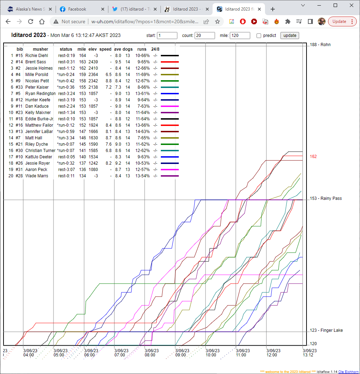Click Richie Diehl's black color line swatch

(170, 56)
